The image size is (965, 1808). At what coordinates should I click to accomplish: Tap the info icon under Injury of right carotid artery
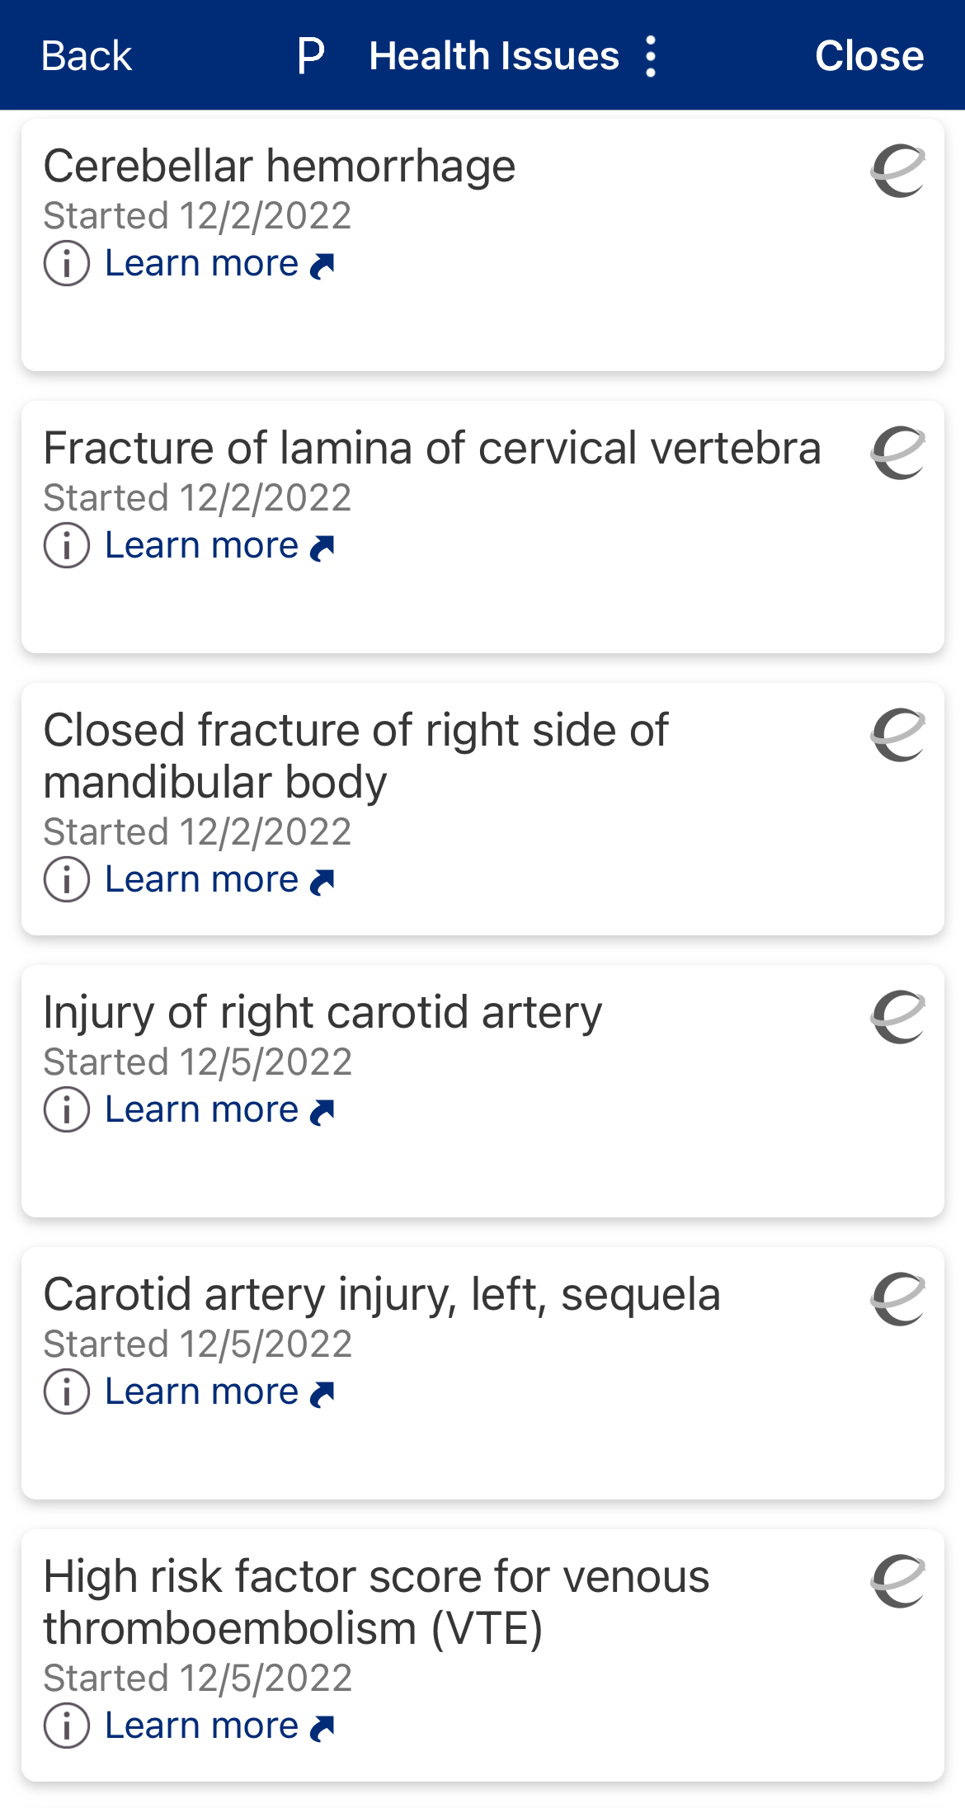67,1109
